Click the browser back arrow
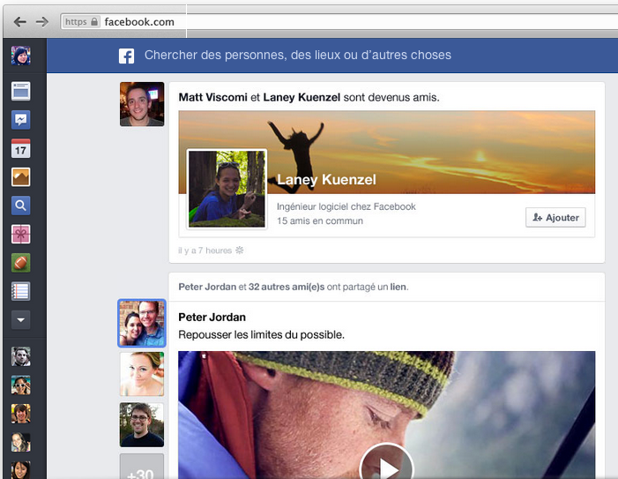The height and width of the screenshot is (479, 618). click(19, 21)
